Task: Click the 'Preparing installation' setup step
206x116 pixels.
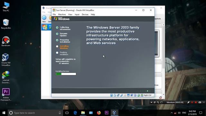Action: tap(65, 41)
